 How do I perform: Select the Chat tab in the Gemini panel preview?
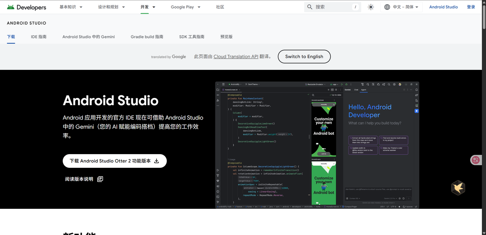point(356,90)
